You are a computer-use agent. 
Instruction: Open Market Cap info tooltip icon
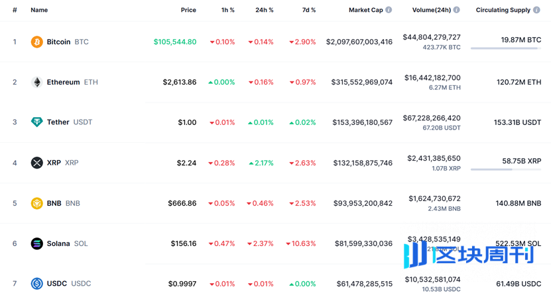pos(389,10)
